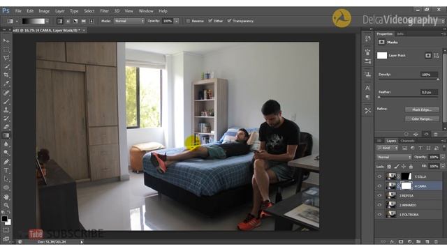447x251 pixels.
Task: Select the Eraser tool
Action: tap(6, 127)
